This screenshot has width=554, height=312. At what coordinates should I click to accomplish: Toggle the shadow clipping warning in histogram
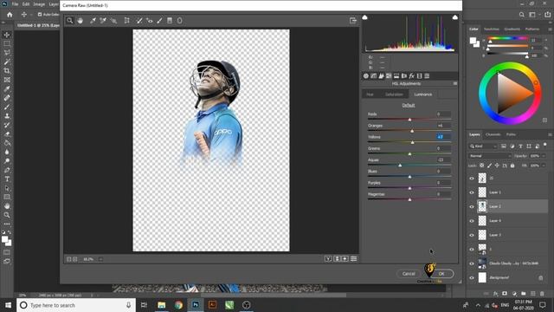click(364, 17)
